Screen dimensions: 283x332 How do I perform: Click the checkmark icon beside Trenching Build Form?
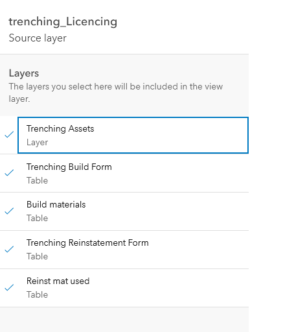[x=9, y=173]
